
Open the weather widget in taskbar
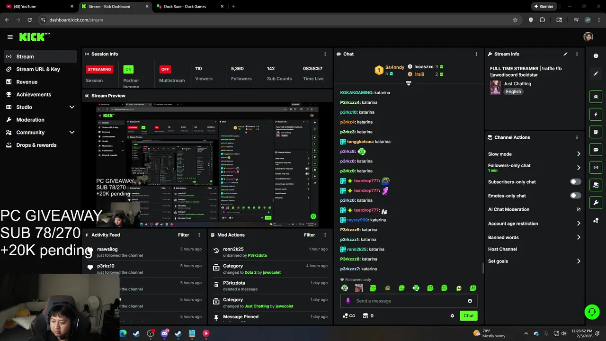point(489,333)
